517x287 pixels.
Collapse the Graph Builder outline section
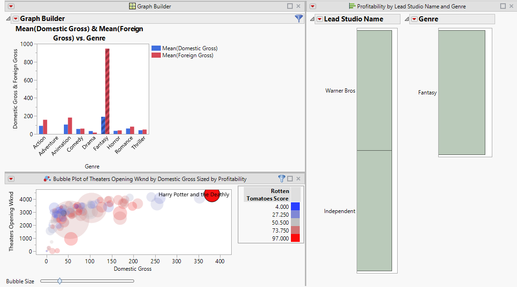pyautogui.click(x=8, y=19)
